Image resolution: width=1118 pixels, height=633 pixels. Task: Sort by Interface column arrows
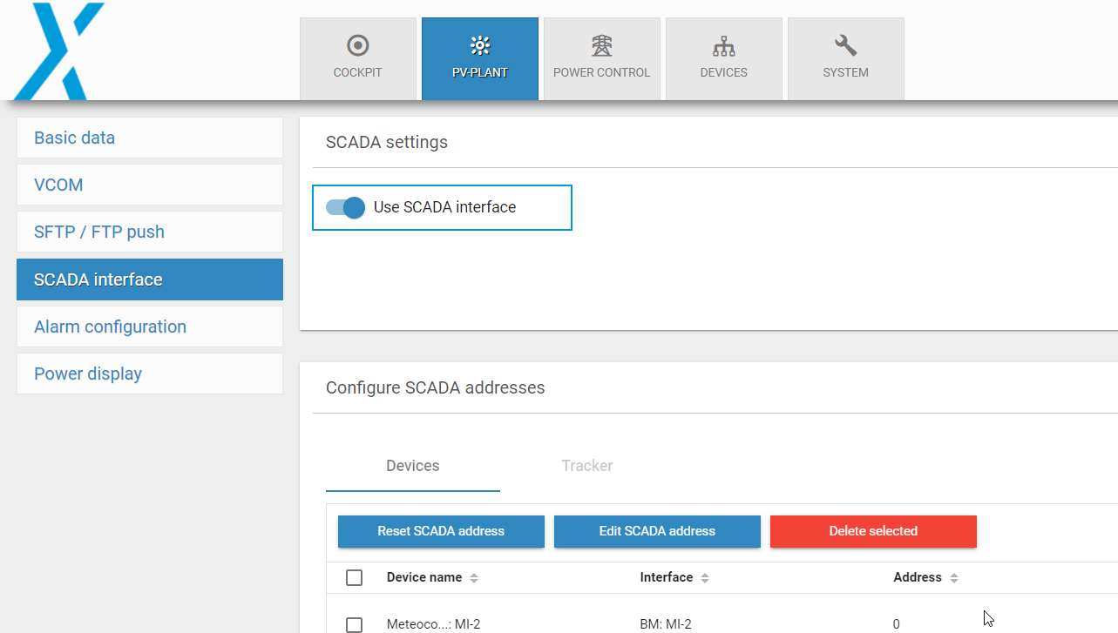coord(705,578)
